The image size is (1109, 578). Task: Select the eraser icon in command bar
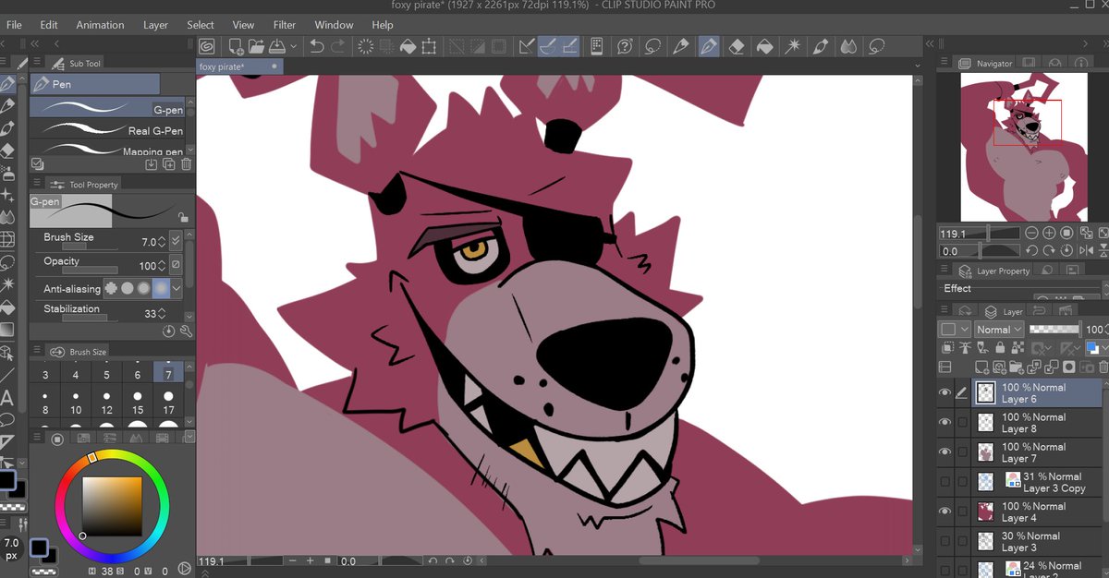click(737, 46)
